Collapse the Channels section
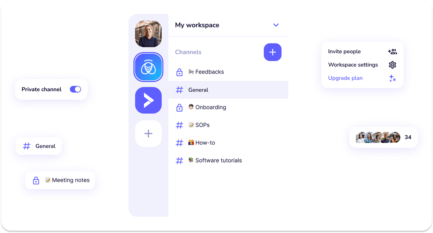Image resolution: width=433 pixels, height=233 pixels. 188,52
